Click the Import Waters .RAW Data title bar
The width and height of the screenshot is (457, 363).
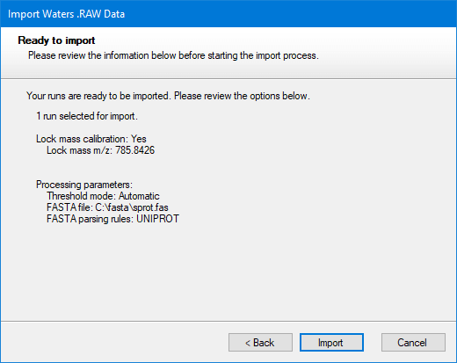(228, 14)
